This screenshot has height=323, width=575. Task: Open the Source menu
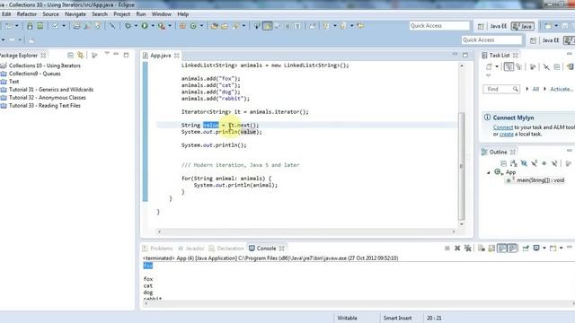point(50,14)
